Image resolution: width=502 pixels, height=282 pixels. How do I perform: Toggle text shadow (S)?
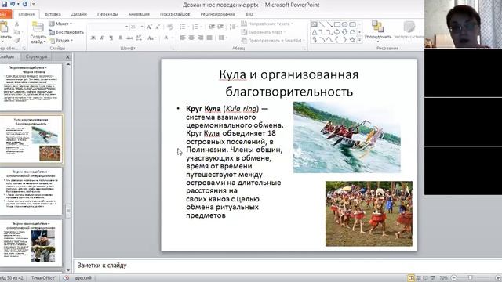[120, 38]
